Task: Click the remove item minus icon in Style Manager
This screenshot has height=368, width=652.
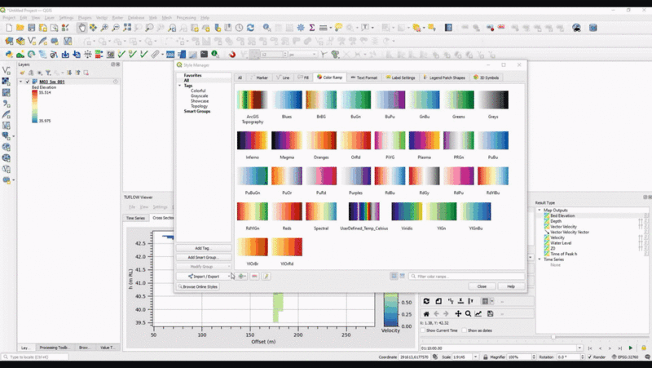Action: (x=254, y=276)
